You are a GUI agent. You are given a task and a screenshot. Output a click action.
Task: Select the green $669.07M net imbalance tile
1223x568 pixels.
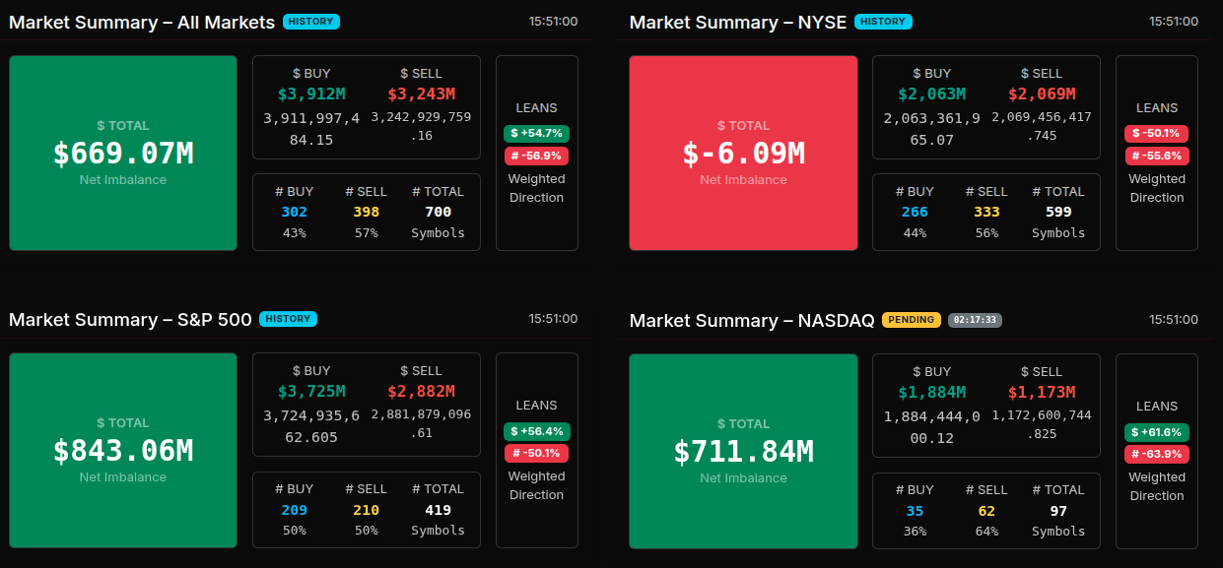click(x=123, y=153)
